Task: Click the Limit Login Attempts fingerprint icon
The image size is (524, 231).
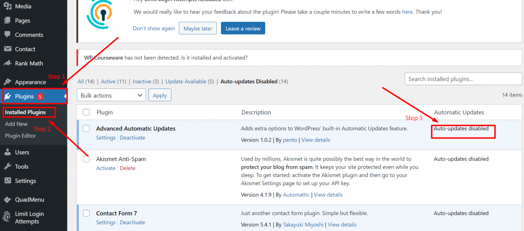Action: tap(7, 217)
